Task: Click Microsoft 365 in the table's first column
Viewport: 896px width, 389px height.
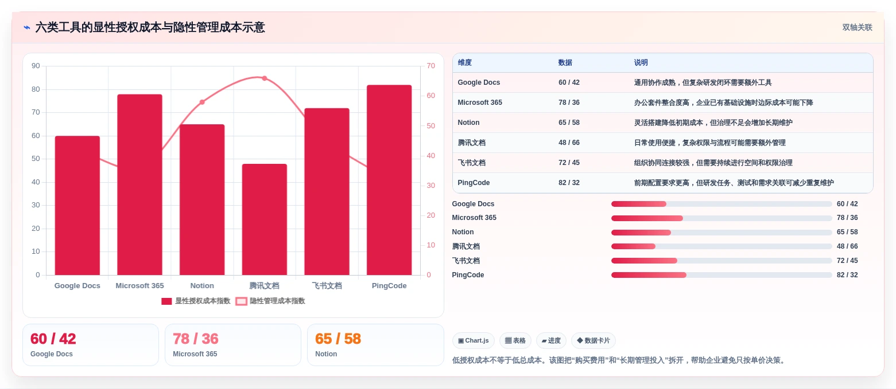Action: click(480, 103)
